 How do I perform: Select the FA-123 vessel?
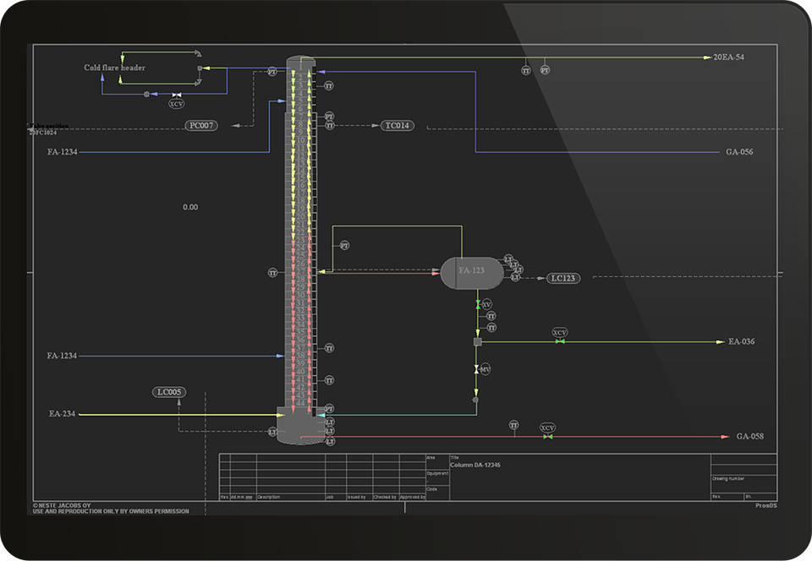pos(471,272)
